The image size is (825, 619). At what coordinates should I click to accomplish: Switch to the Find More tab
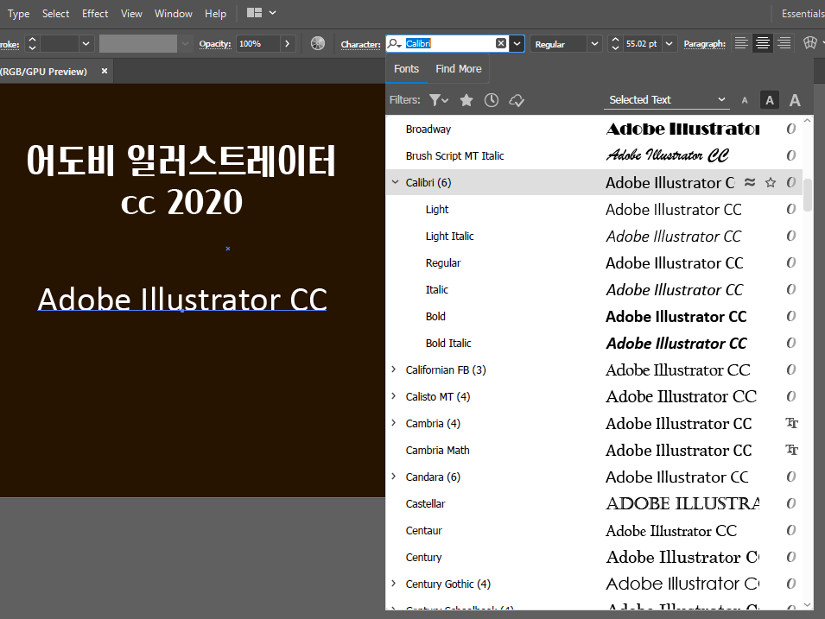pyautogui.click(x=458, y=69)
